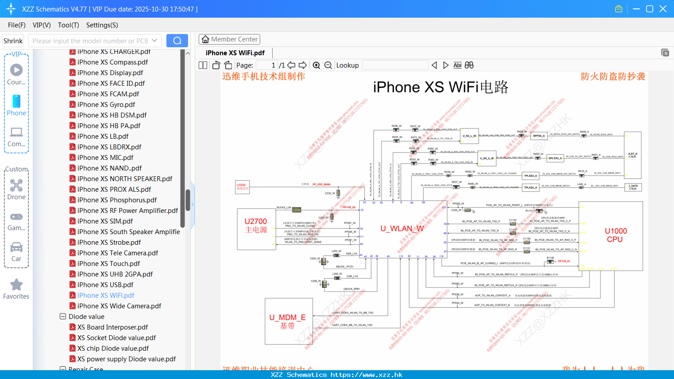Open iPhone XS HB DSM.pdf
This screenshot has height=379, width=674.
[112, 115]
